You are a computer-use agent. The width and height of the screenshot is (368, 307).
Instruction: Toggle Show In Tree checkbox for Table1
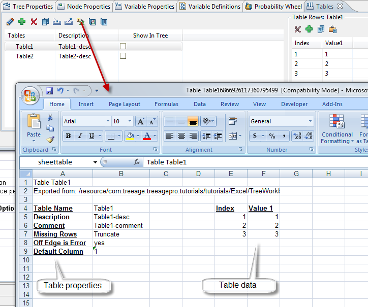[122, 46]
